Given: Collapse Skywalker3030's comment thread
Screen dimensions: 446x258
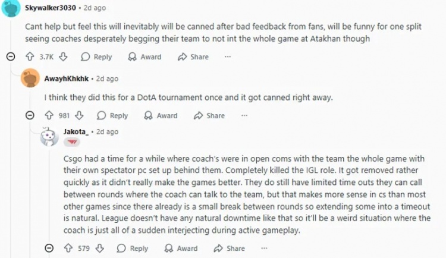Looking at the screenshot, I should point(10,57).
